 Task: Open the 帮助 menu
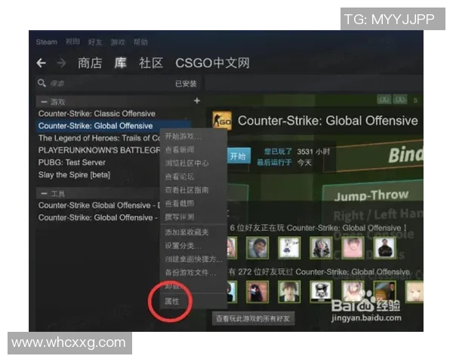(140, 42)
